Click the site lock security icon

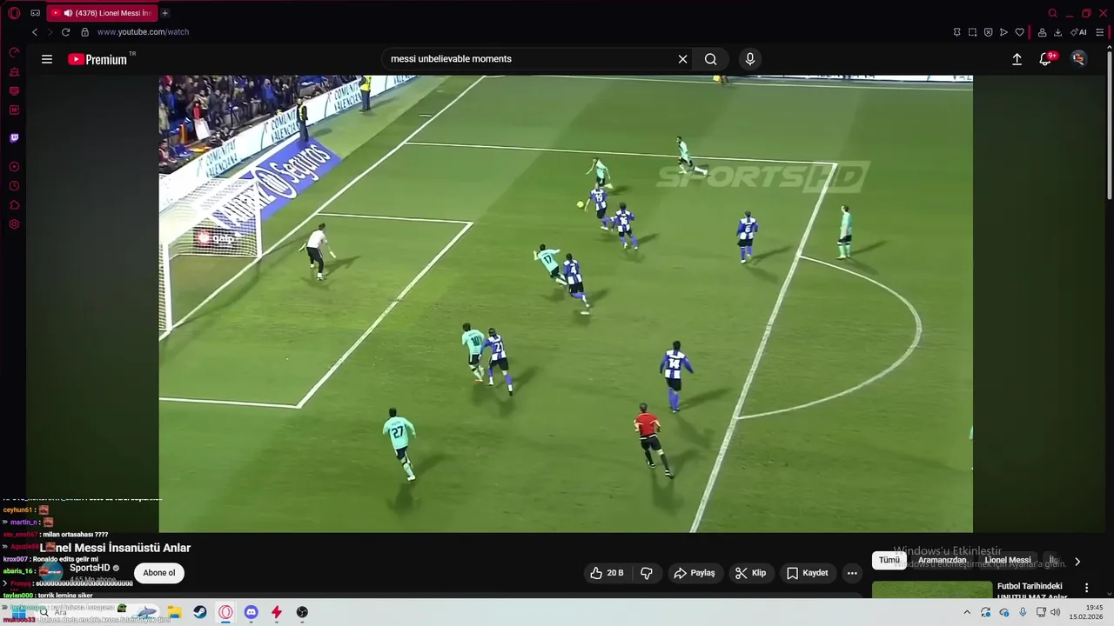pyautogui.click(x=84, y=32)
